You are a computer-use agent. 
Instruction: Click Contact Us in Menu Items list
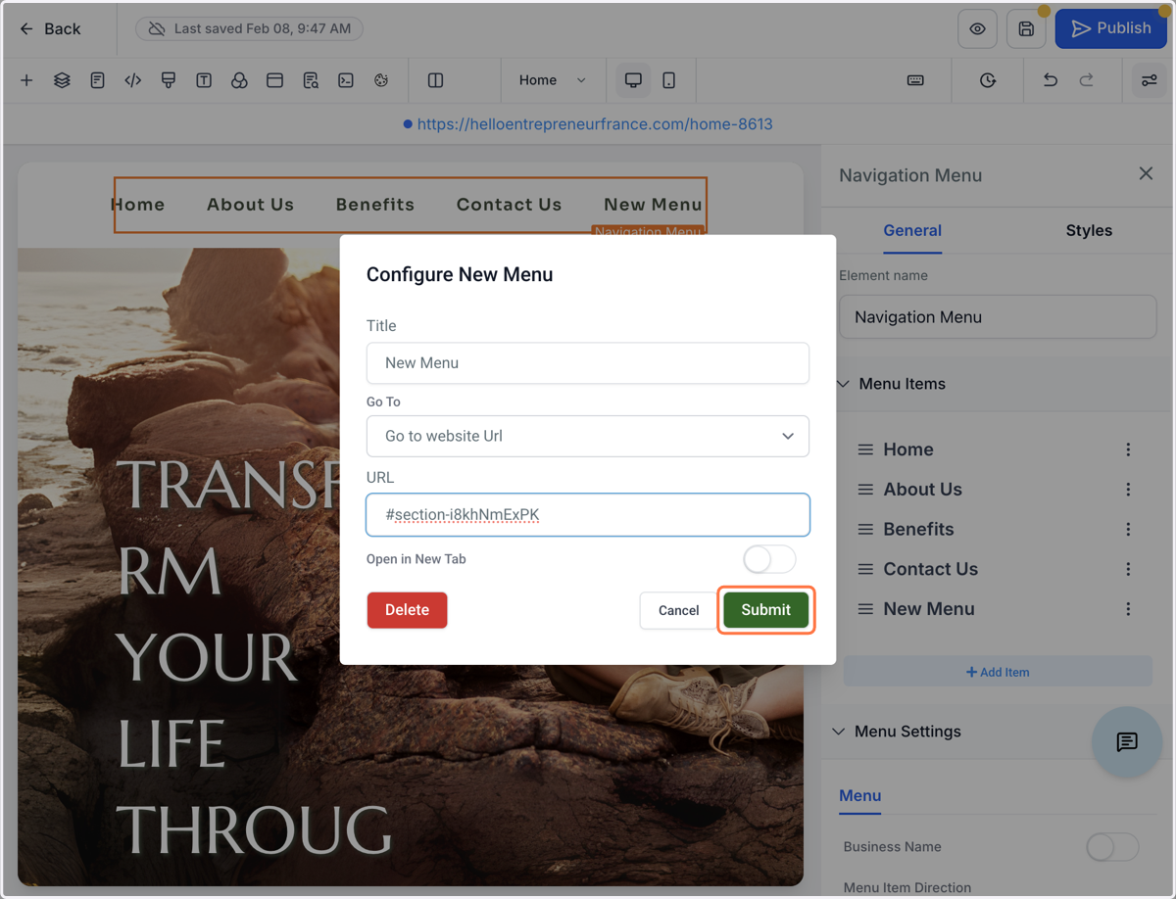pos(930,569)
